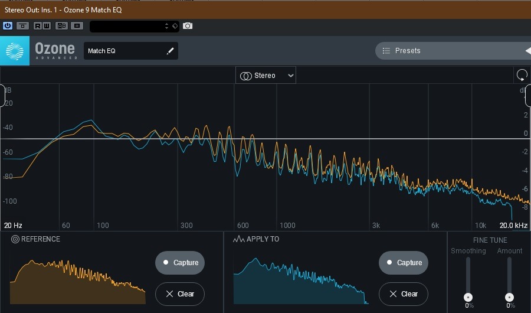Click the Smoothing label text

coord(468,251)
